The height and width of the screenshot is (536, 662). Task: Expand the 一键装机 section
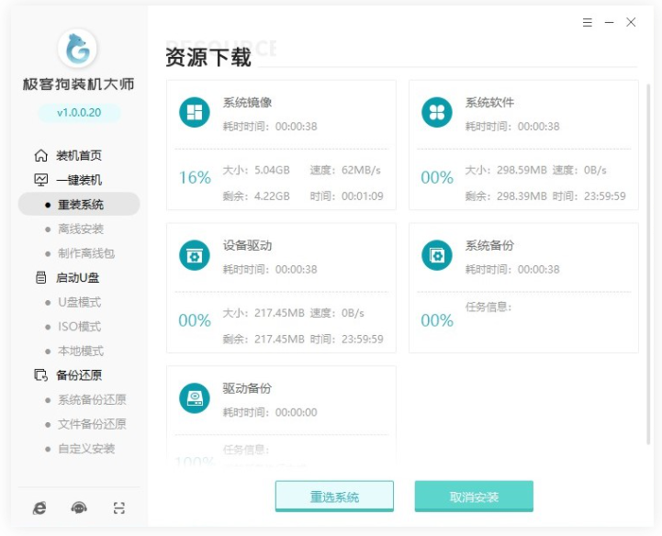pos(78,180)
